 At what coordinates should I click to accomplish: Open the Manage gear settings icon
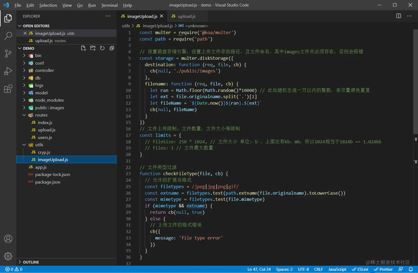click(x=8, y=256)
